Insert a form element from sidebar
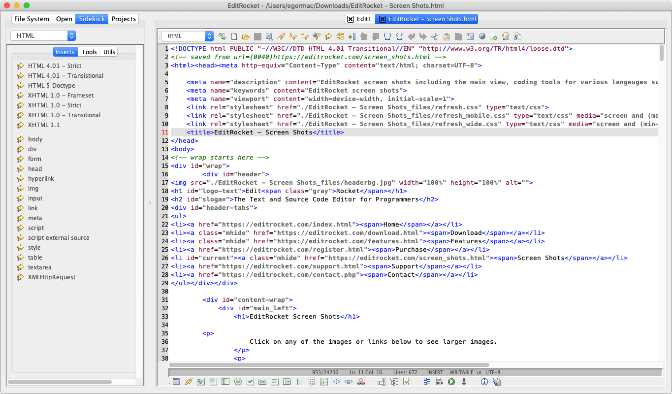The height and width of the screenshot is (394, 672). 35,159
